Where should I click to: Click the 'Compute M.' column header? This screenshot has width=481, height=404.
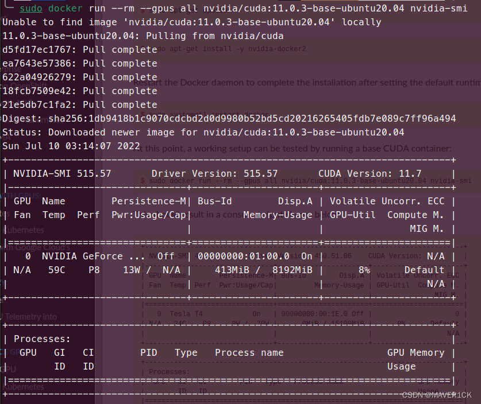[415, 215]
